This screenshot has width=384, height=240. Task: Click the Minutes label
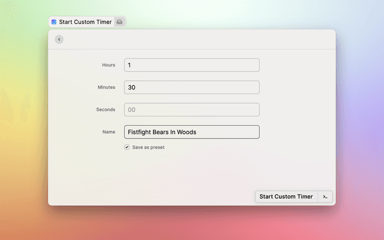click(106, 87)
